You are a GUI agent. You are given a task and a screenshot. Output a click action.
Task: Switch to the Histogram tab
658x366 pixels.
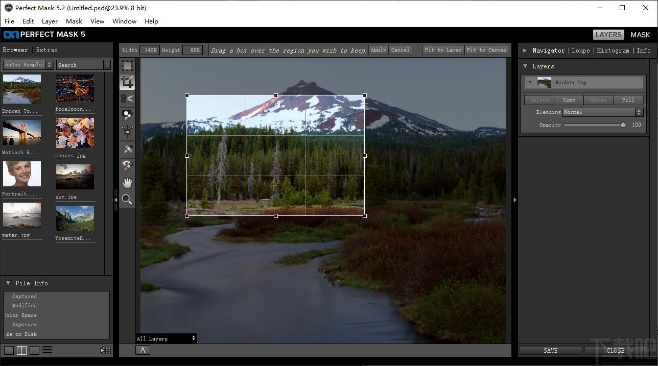(x=613, y=51)
